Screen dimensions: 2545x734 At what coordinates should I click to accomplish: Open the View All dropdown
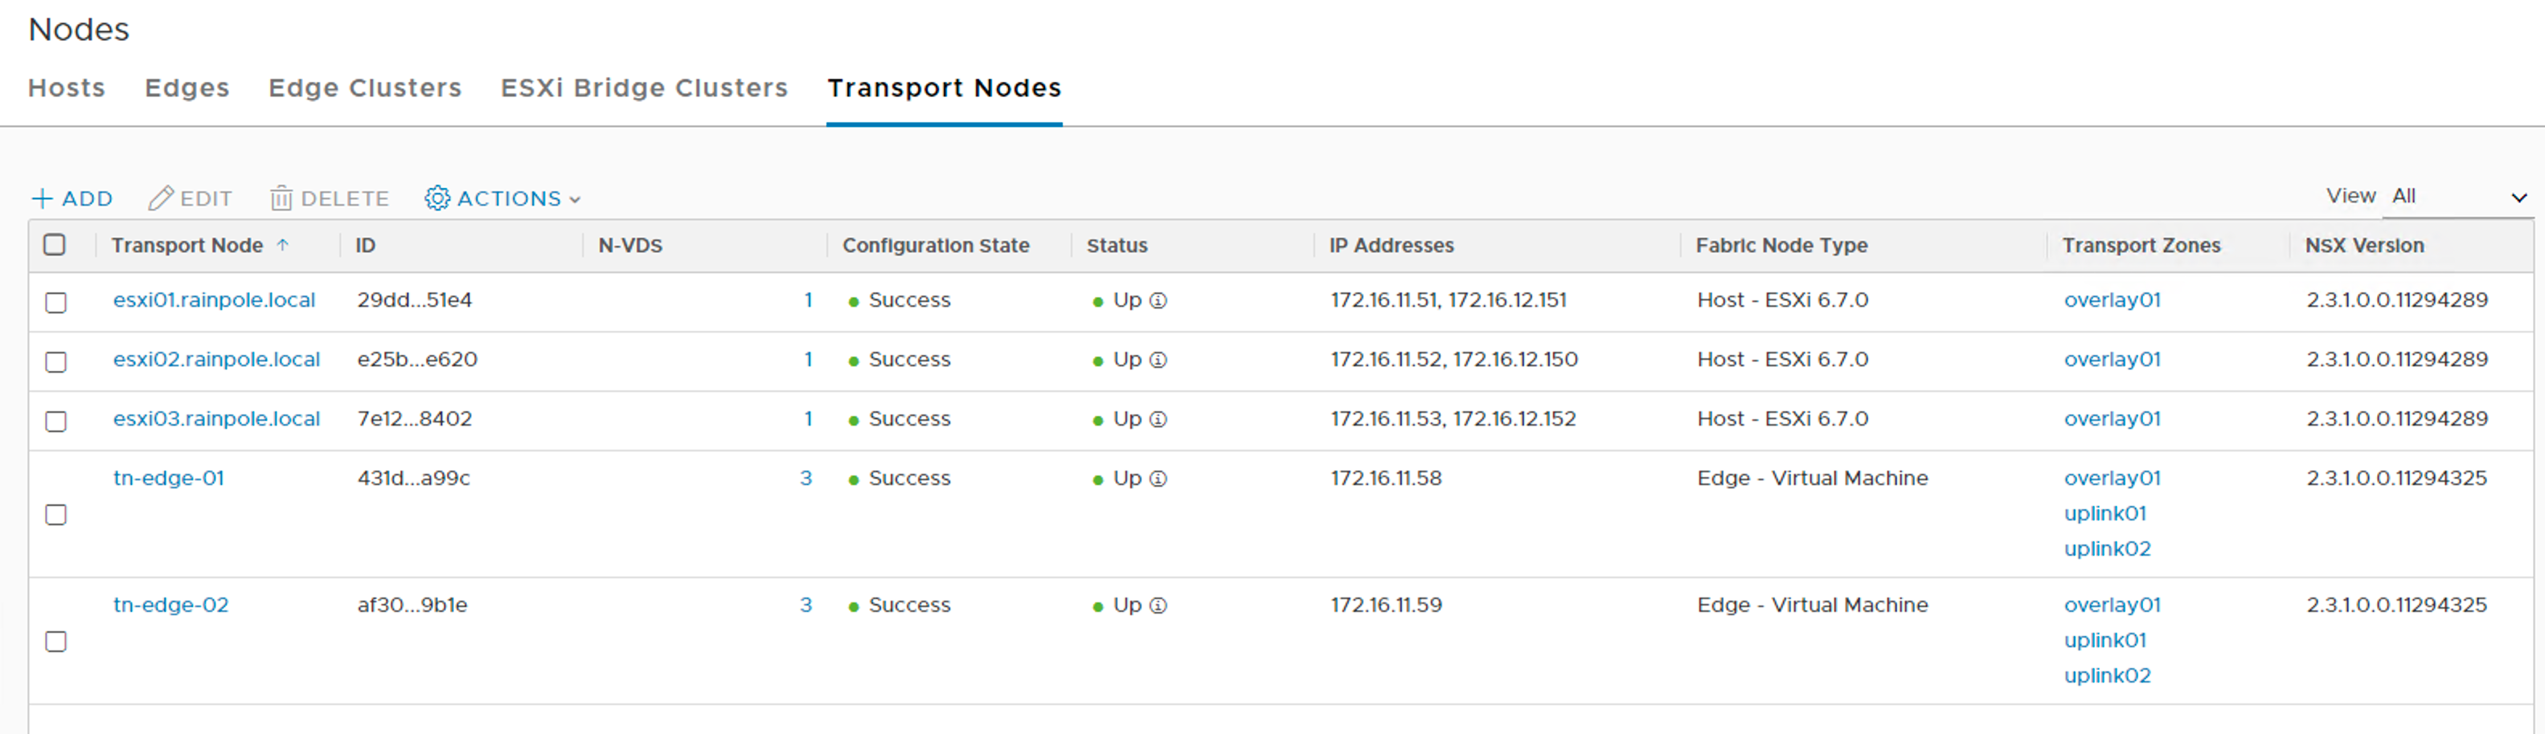click(x=2458, y=196)
